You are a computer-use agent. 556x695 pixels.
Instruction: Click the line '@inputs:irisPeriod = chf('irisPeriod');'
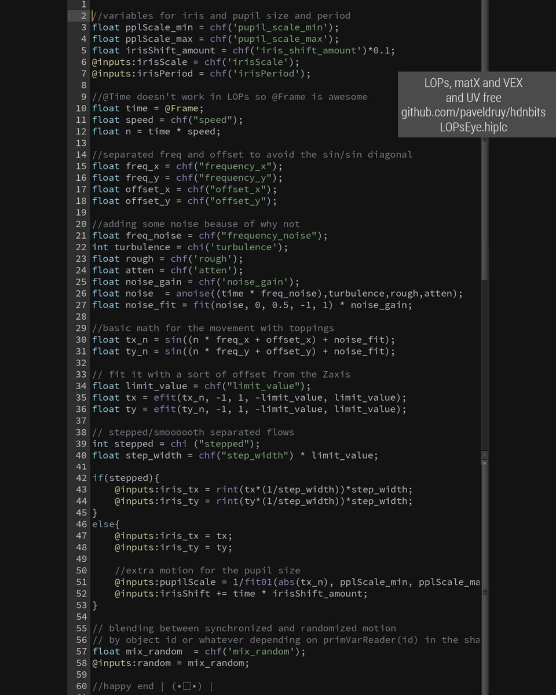[x=202, y=74]
